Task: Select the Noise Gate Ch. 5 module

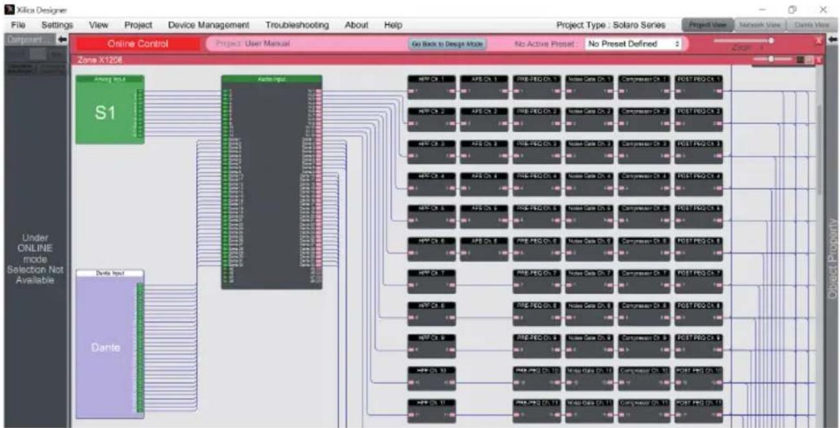Action: (x=589, y=216)
